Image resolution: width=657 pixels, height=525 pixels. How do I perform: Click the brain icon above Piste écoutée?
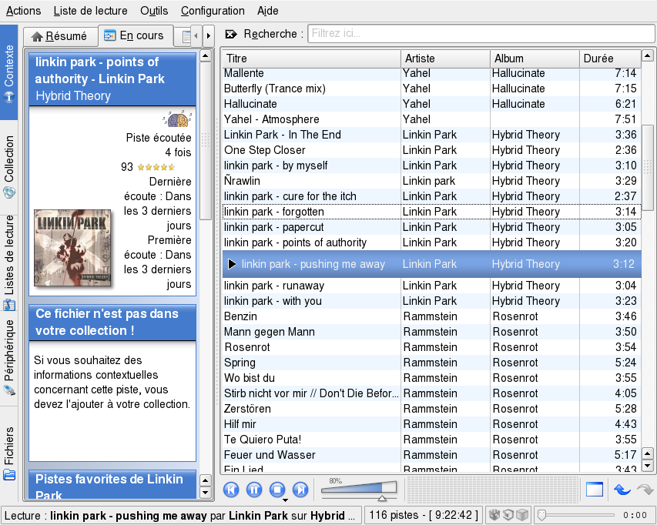(x=178, y=119)
